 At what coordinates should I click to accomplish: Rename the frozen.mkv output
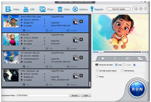pos(72,48)
